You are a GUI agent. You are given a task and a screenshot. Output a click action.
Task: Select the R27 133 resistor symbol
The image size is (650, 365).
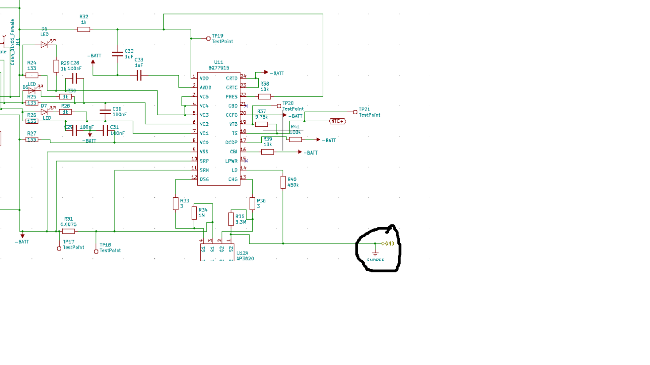coord(31,140)
